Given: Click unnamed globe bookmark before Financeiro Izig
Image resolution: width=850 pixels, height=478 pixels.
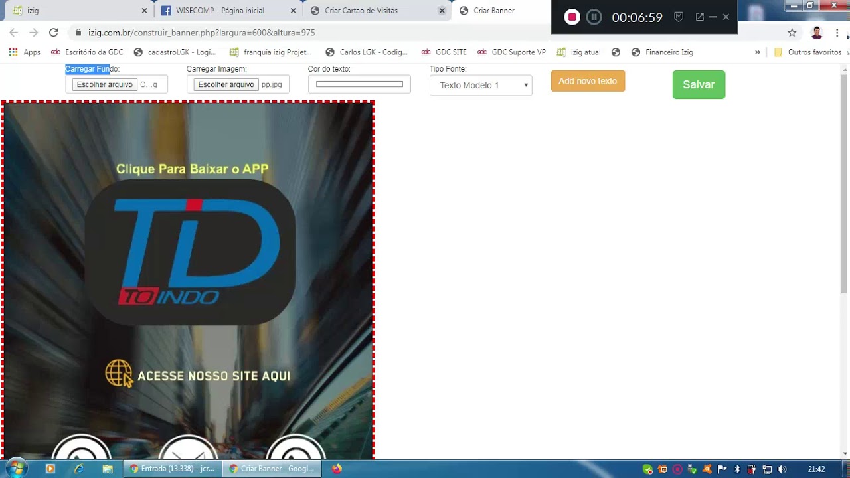Looking at the screenshot, I should 616,52.
